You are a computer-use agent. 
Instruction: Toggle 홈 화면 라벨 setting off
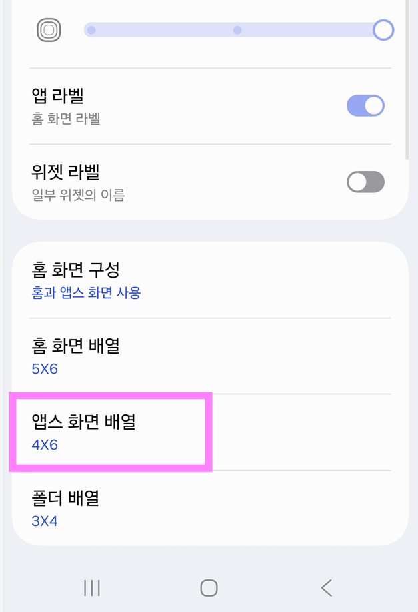(365, 105)
